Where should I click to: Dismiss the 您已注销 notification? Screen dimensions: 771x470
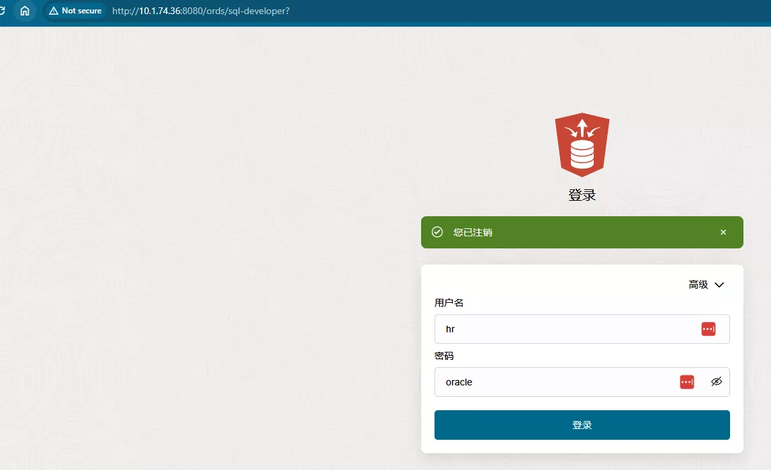click(x=723, y=232)
